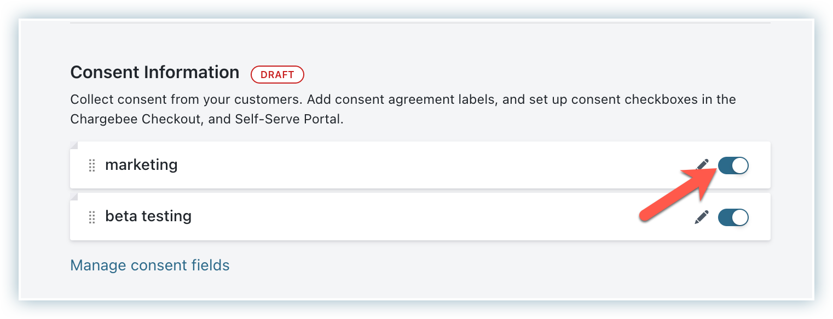The width and height of the screenshot is (833, 319).
Task: Select the beta testing field label text
Action: (x=148, y=216)
